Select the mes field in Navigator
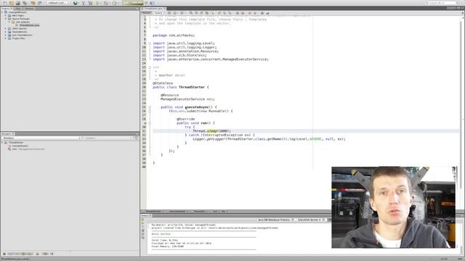Viewport: 465px width, 261px height. click(28, 149)
